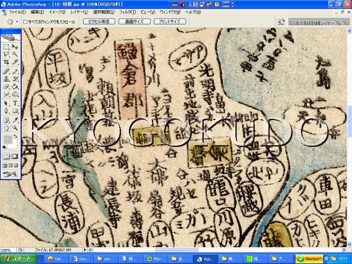Viewport: 352px width, 264px height.
Task: Open the イメージ(I) menu
Action: pyautogui.click(x=57, y=12)
